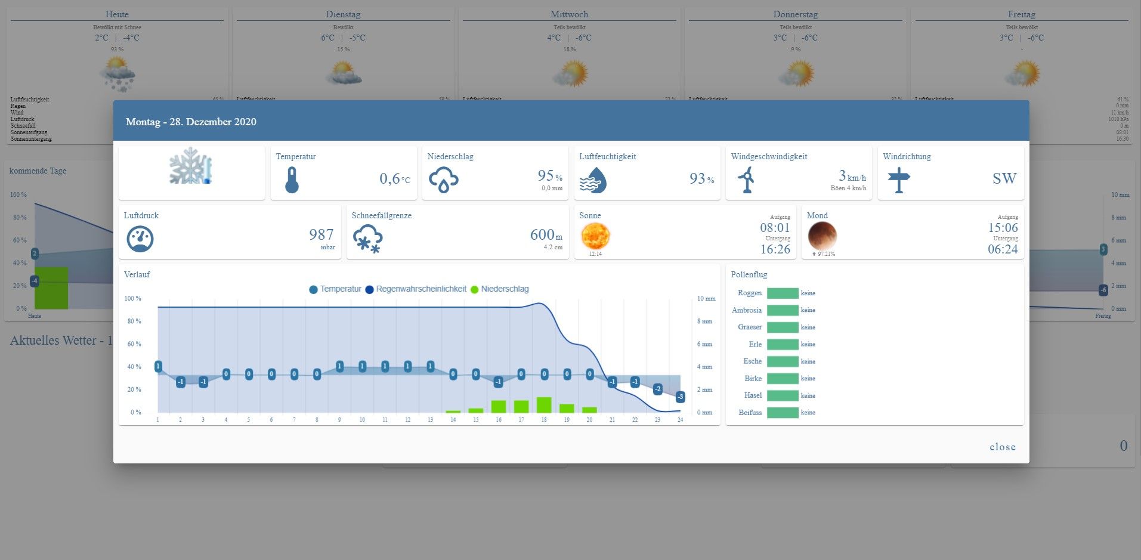
Task: Click the hour 24 temperature marker -3
Action: (681, 397)
